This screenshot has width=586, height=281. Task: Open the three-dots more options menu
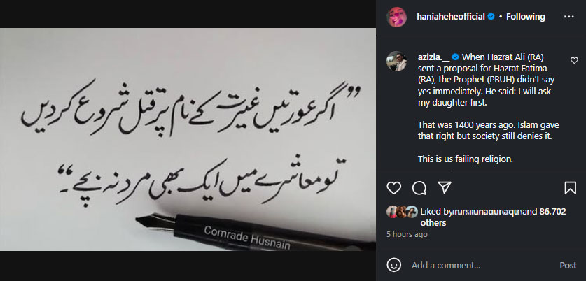click(568, 17)
